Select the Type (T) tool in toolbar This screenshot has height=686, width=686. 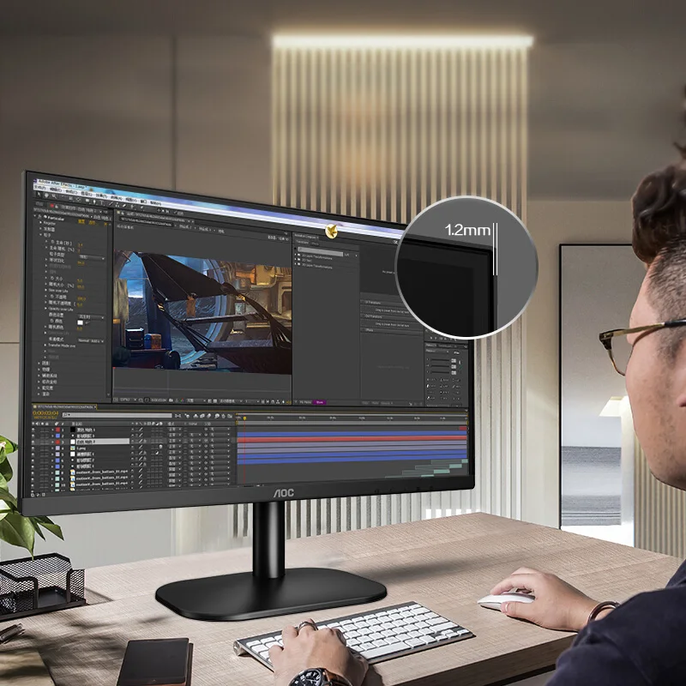[x=101, y=203]
